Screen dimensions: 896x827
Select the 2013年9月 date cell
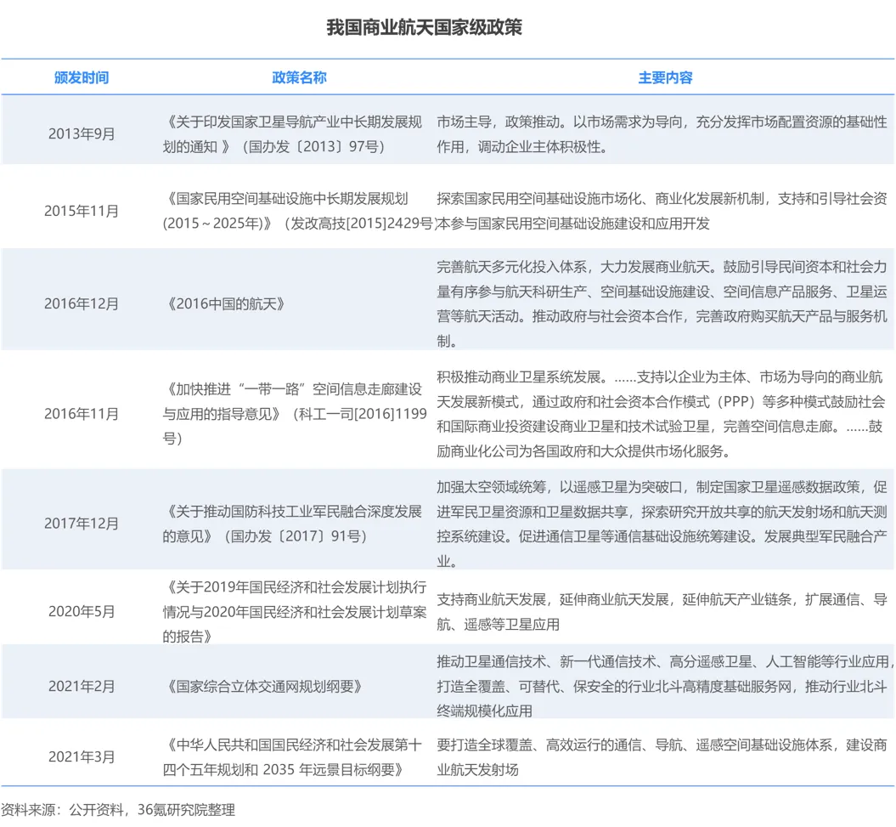click(x=82, y=133)
